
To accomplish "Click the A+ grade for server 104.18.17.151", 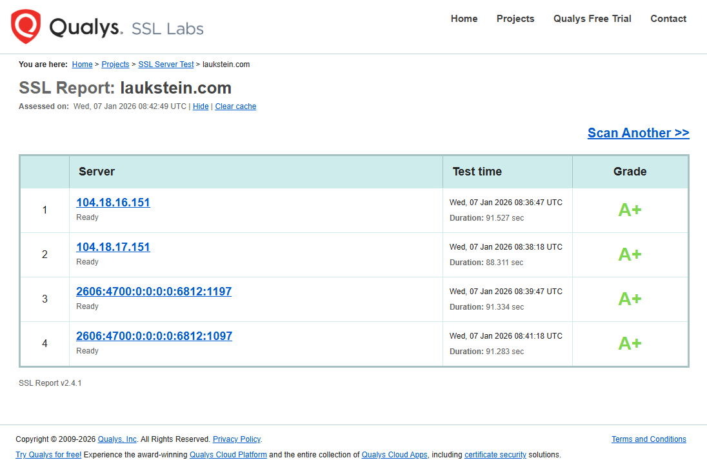I will click(630, 254).
